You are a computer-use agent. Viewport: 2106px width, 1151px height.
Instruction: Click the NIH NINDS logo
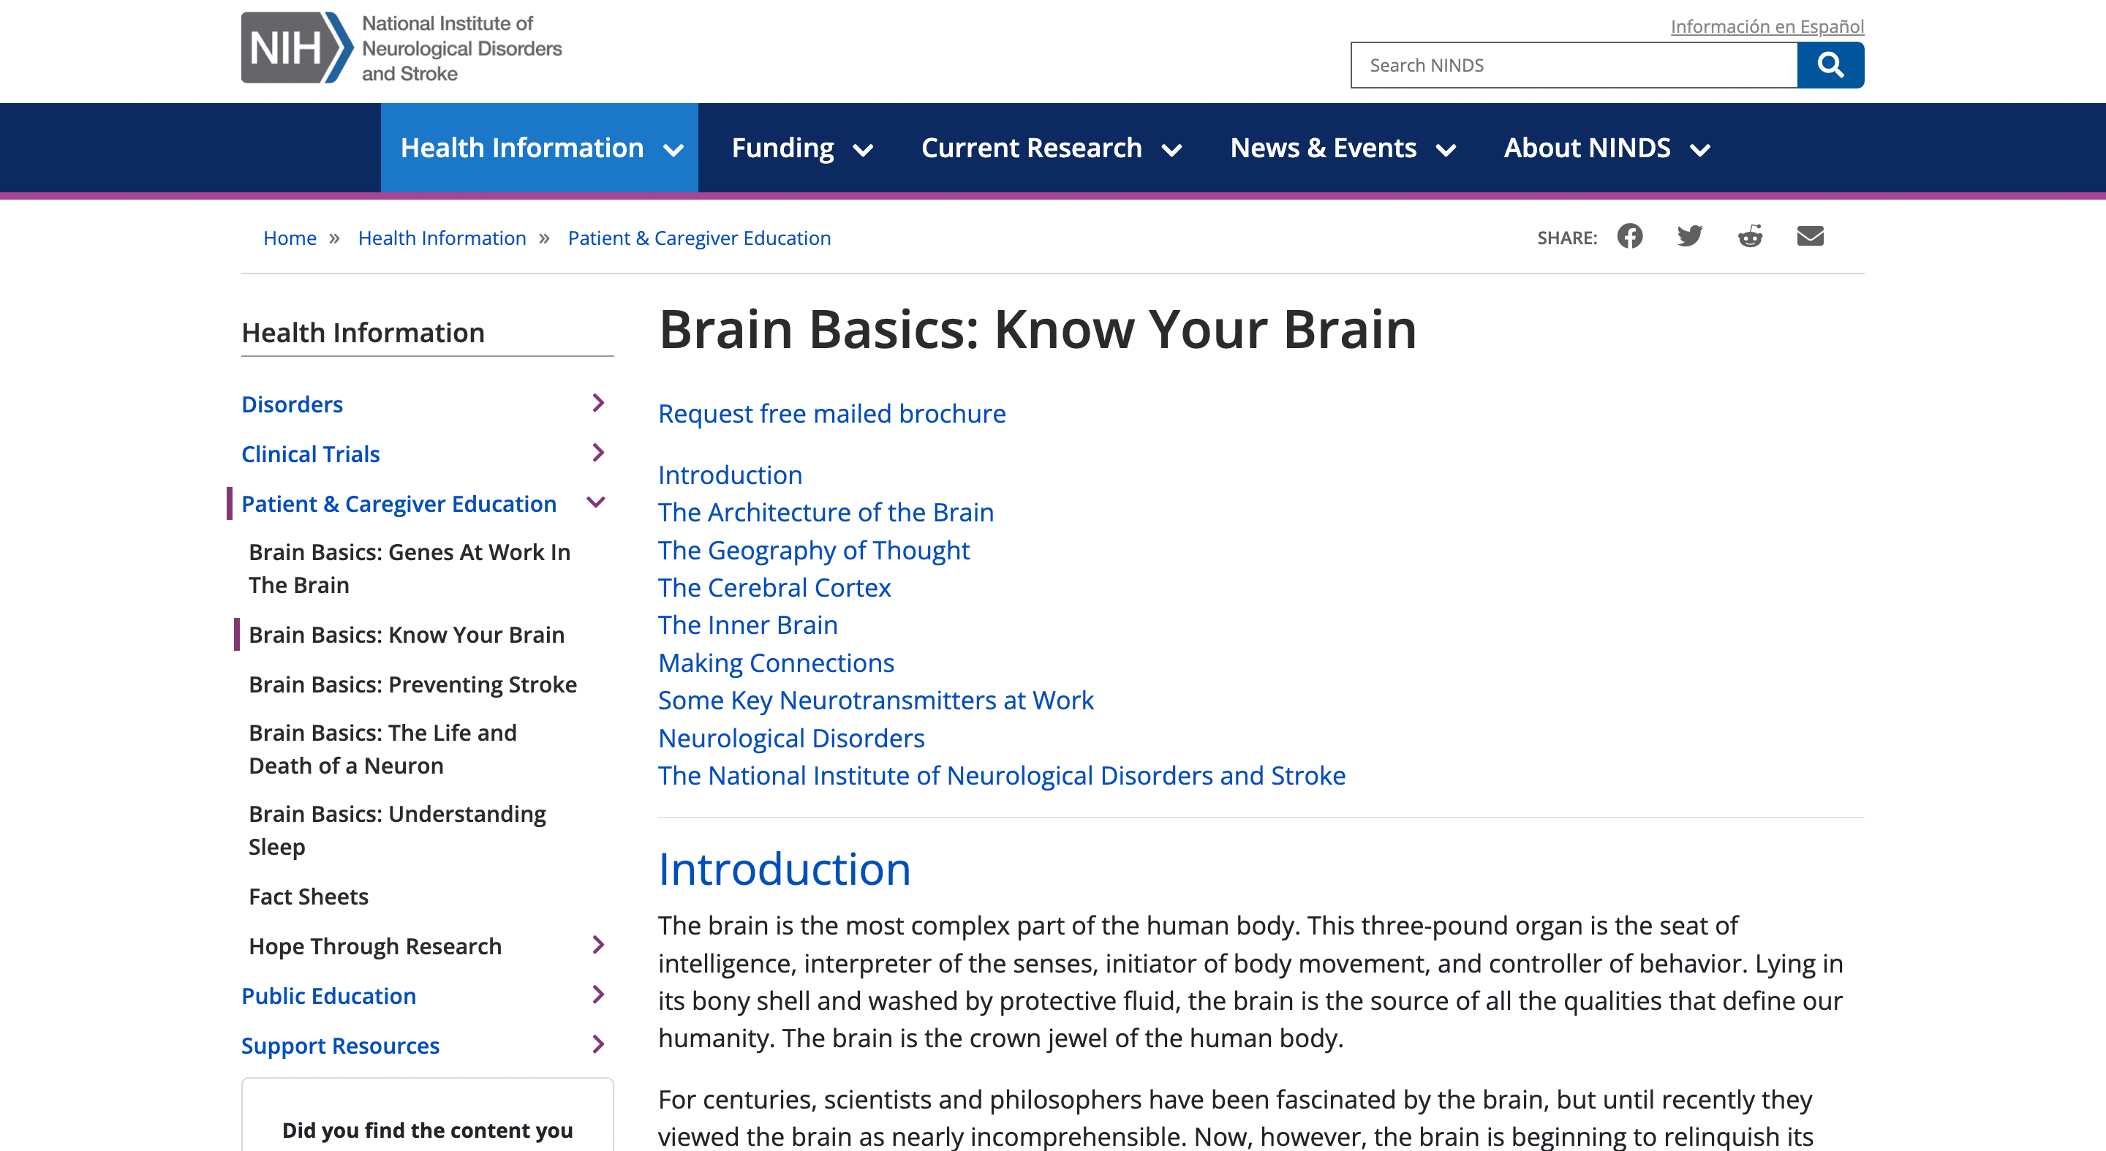(x=401, y=48)
